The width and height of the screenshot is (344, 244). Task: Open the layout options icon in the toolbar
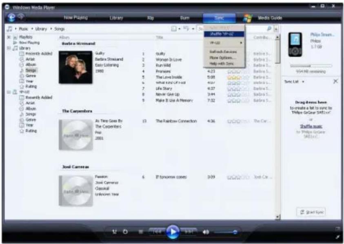pyautogui.click(x=173, y=29)
